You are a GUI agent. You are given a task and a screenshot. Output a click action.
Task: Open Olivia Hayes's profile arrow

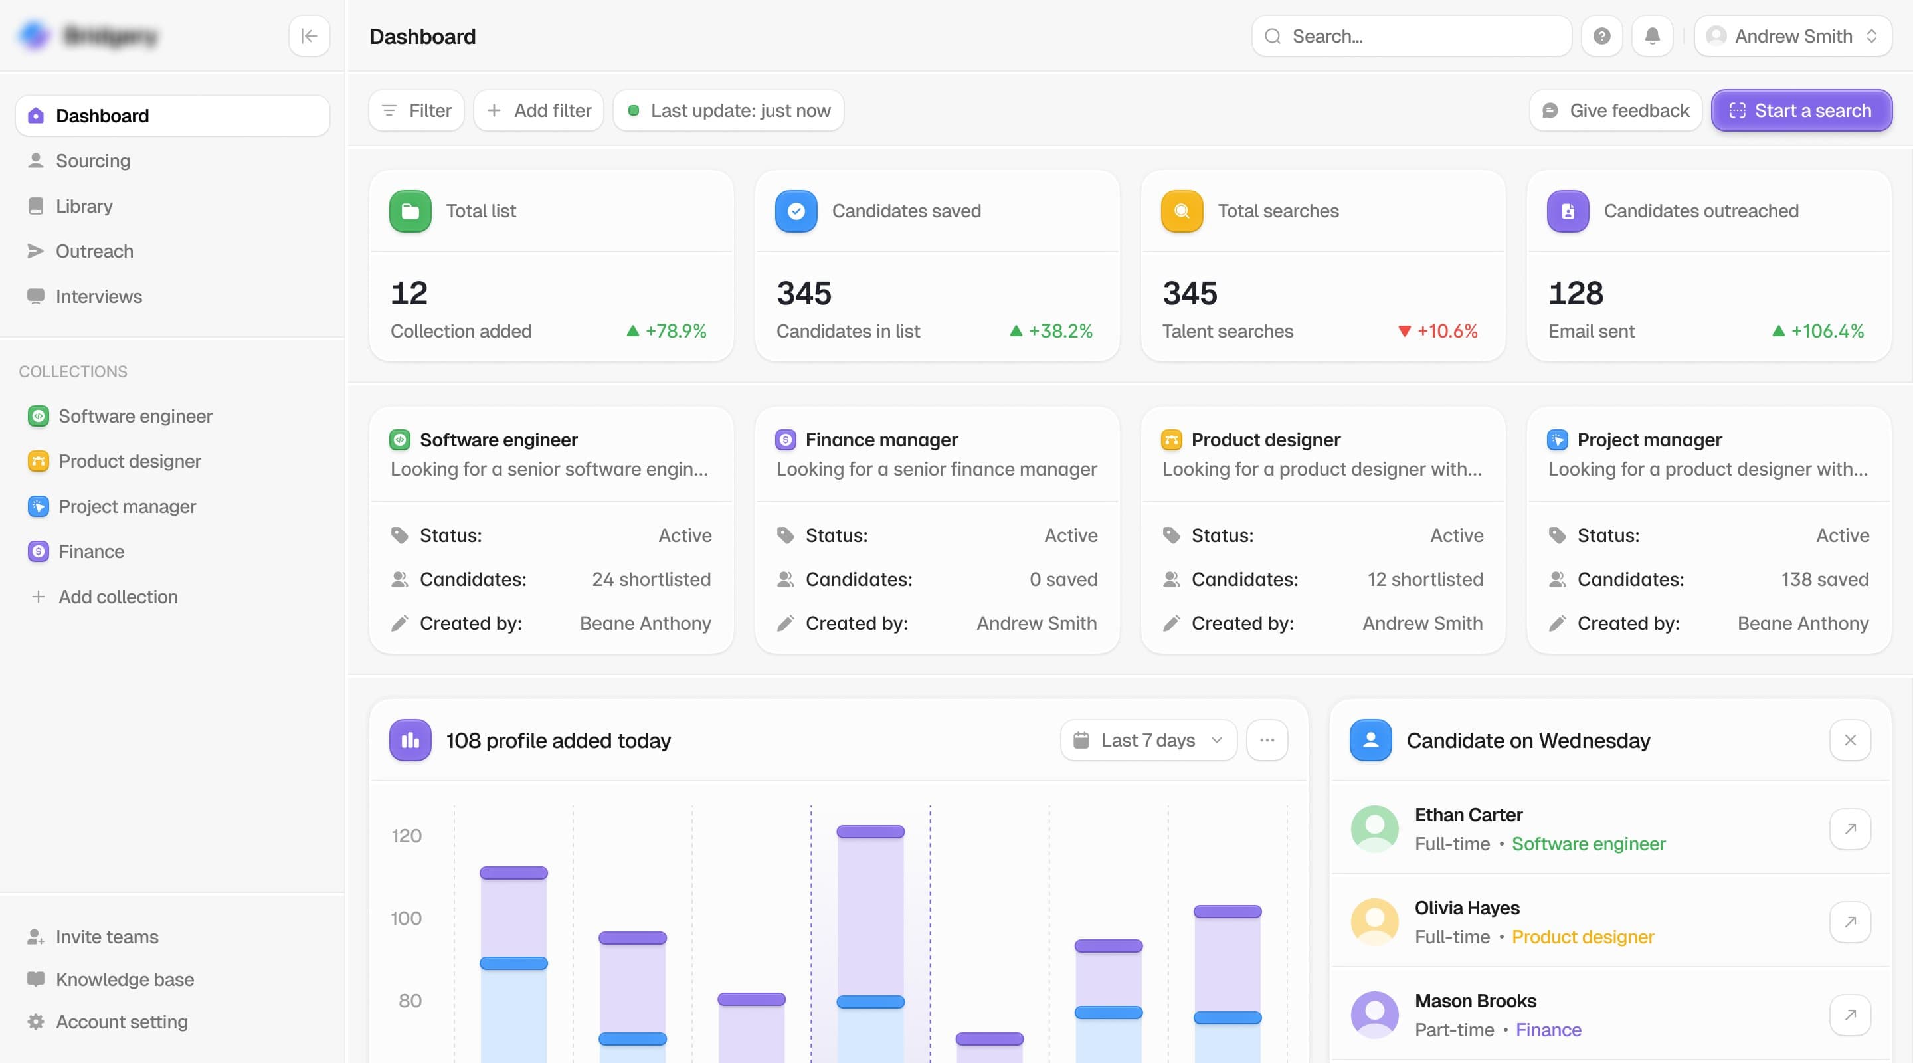click(1850, 922)
